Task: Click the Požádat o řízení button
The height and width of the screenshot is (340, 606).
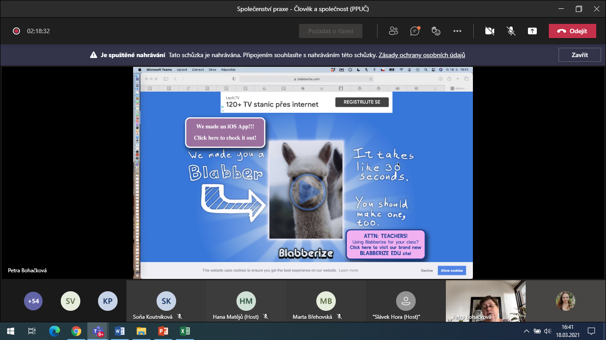Action: click(331, 31)
